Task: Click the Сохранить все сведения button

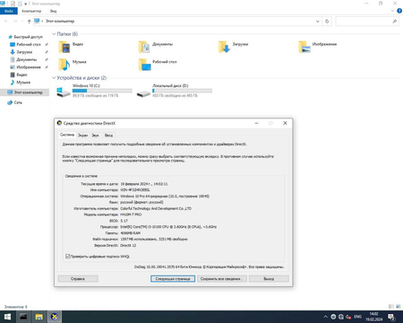Action: coord(222,279)
